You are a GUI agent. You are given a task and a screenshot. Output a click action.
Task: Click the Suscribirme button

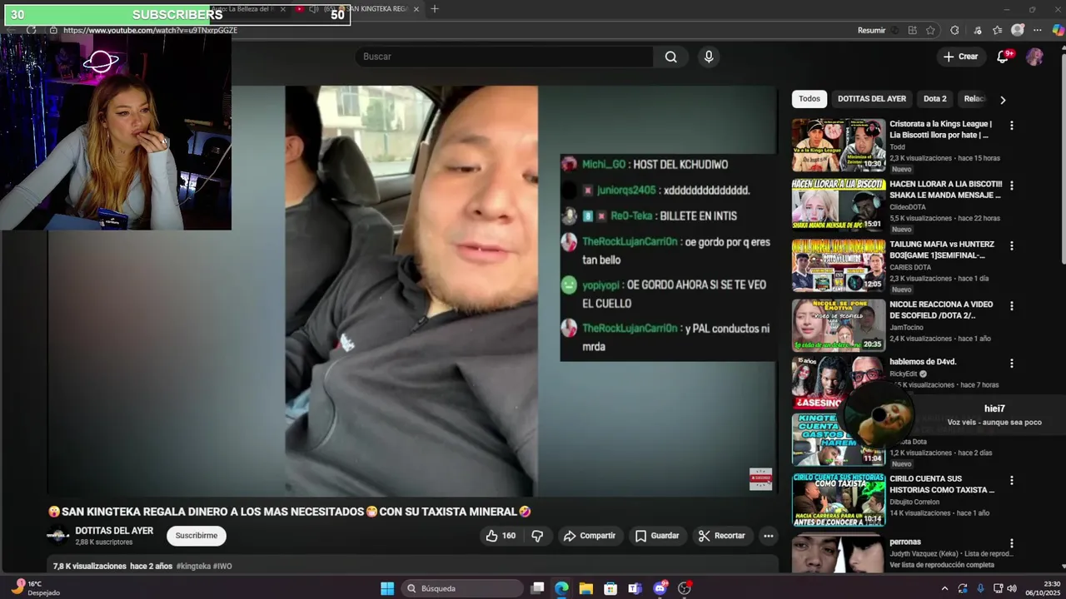pyautogui.click(x=197, y=536)
